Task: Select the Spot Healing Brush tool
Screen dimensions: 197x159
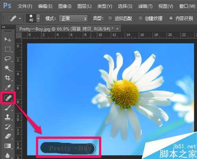Action: [8, 98]
